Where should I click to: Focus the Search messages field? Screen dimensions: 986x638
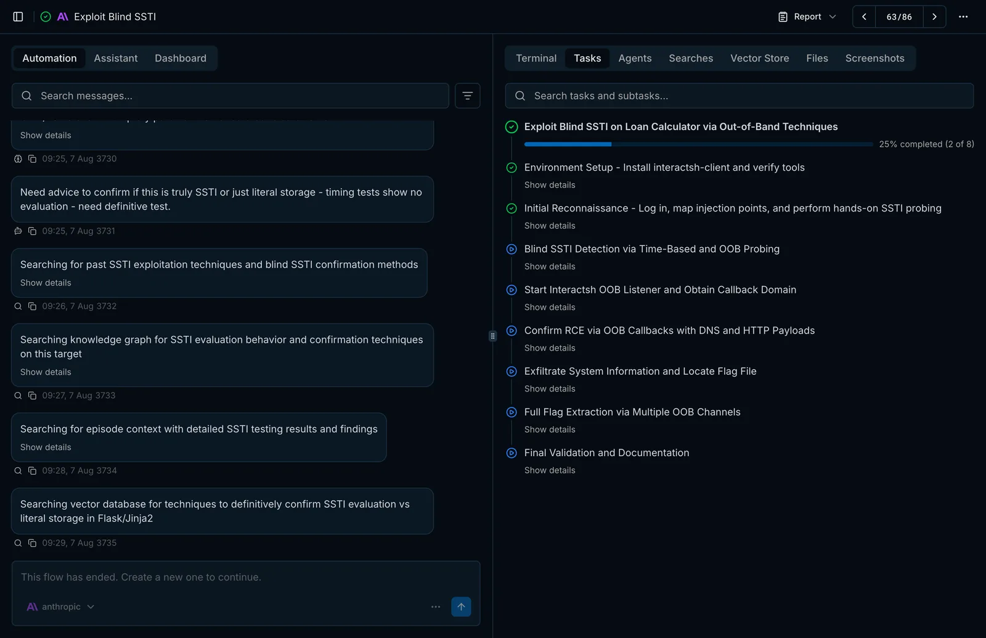tap(230, 96)
